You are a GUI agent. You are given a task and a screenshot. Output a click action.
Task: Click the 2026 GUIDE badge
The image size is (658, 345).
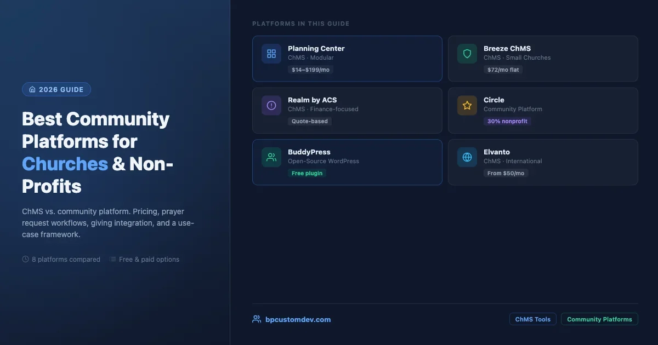coord(56,89)
